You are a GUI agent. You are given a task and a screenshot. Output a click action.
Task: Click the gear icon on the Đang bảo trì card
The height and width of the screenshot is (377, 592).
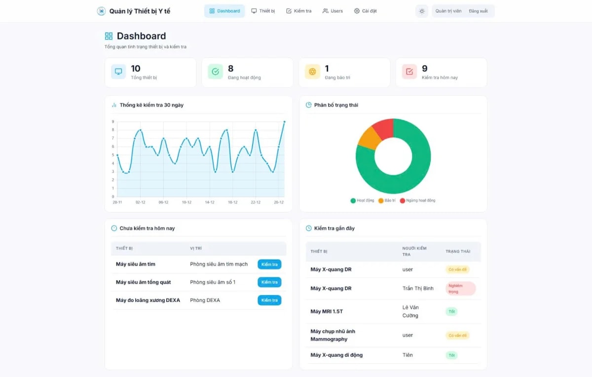tap(312, 71)
